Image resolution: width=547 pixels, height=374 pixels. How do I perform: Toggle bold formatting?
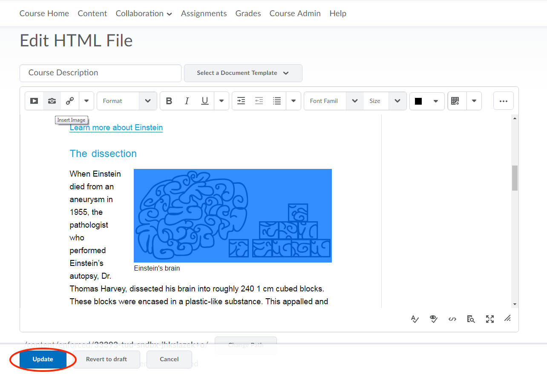click(169, 101)
